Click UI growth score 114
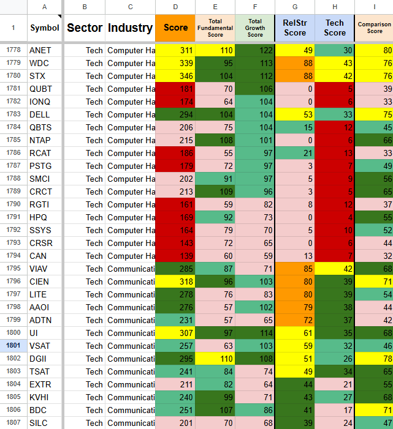Viewport: 393px width, 429px height. point(255,334)
